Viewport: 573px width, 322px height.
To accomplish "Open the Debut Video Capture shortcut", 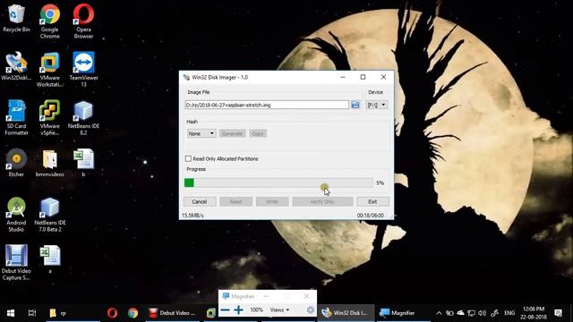I will [x=16, y=263].
